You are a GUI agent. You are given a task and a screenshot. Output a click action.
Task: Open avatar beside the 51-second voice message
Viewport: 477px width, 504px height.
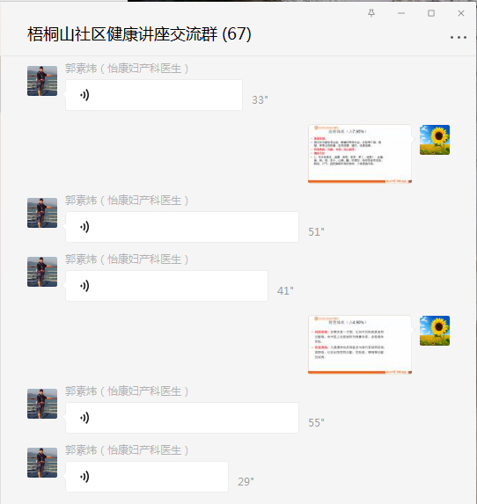point(42,213)
